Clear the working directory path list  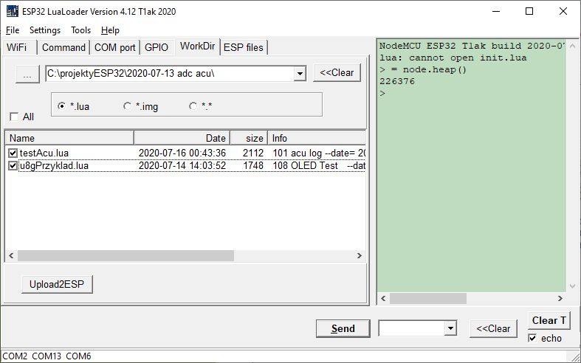[337, 72]
